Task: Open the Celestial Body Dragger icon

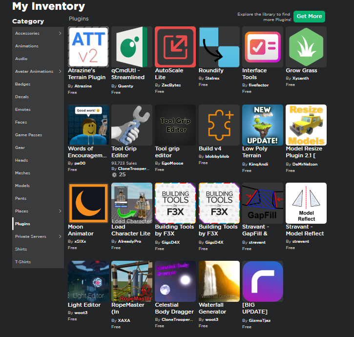Action: [x=175, y=281]
